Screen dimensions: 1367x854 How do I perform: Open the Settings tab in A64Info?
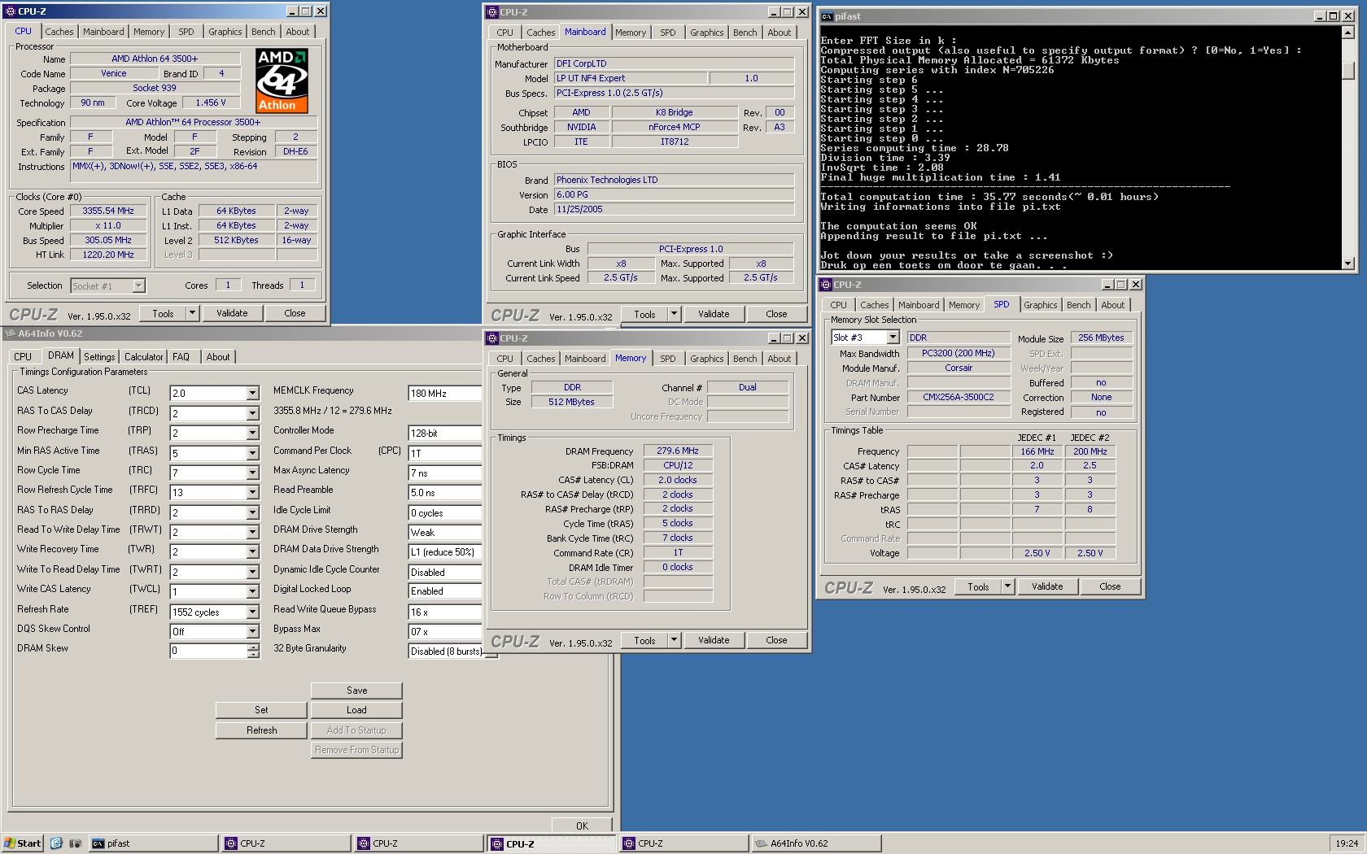coord(99,357)
